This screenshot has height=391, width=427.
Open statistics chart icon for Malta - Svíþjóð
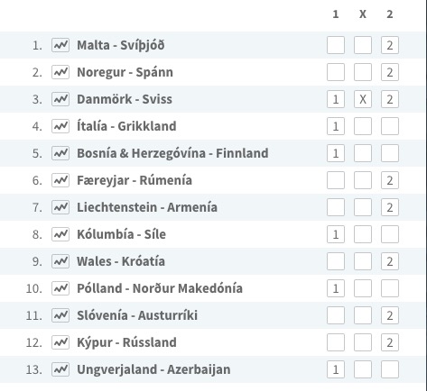pos(60,45)
